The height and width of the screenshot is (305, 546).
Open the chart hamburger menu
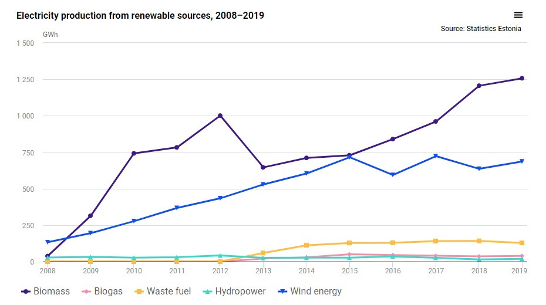click(518, 15)
